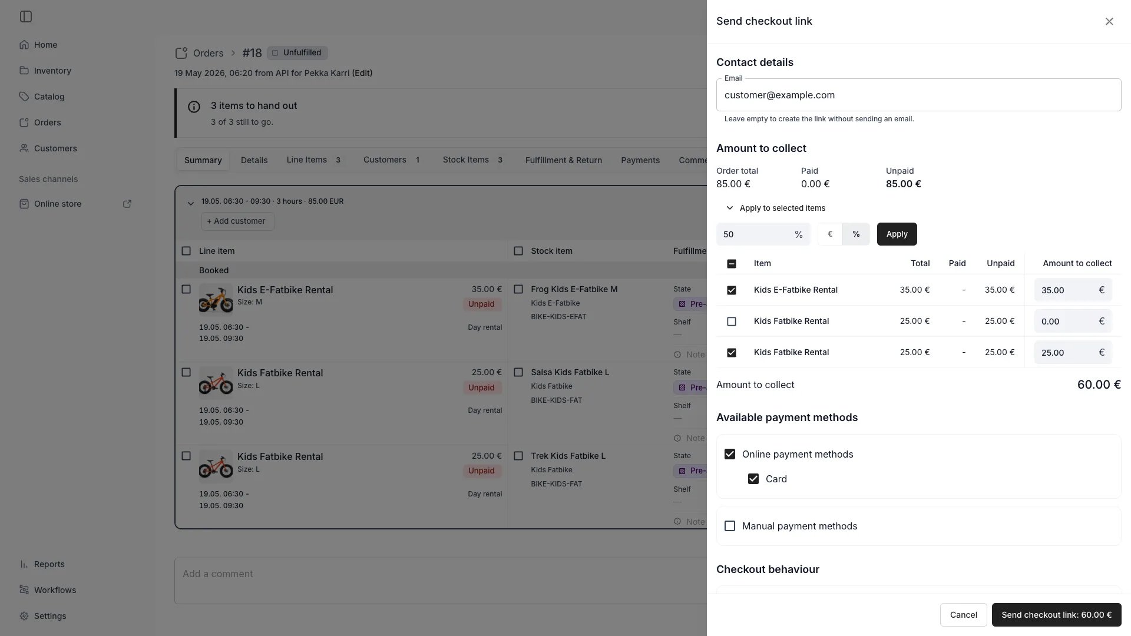This screenshot has height=636, width=1131.
Task: Click the Apply button
Action: [897, 234]
